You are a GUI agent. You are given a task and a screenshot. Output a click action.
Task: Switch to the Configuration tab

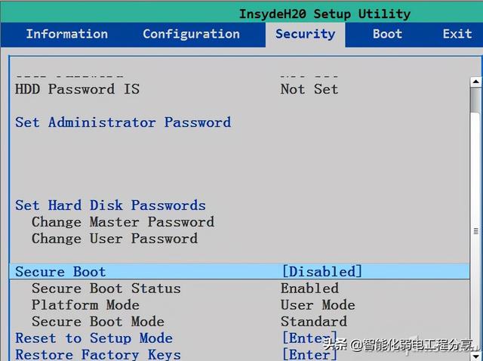point(191,34)
